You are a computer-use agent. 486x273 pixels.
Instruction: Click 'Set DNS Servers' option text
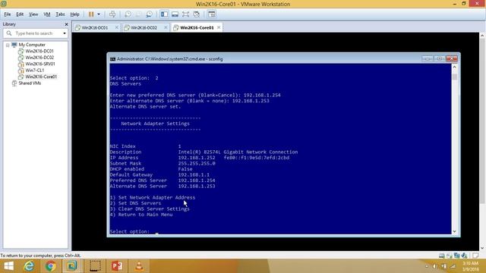pyautogui.click(x=140, y=203)
